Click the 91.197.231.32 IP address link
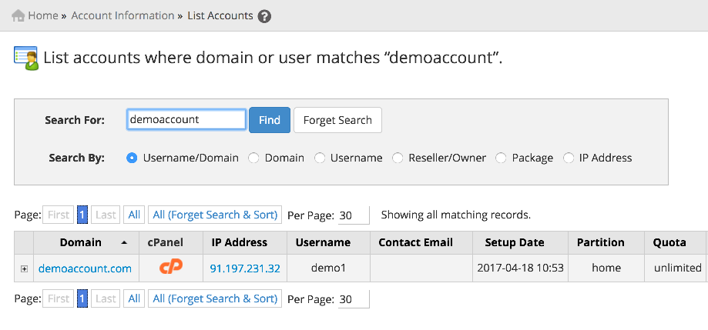708x330 pixels. [x=245, y=268]
